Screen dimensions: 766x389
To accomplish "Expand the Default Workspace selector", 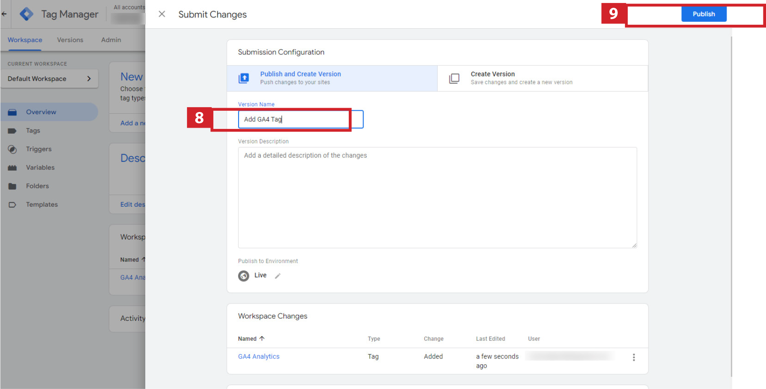I will pos(49,79).
